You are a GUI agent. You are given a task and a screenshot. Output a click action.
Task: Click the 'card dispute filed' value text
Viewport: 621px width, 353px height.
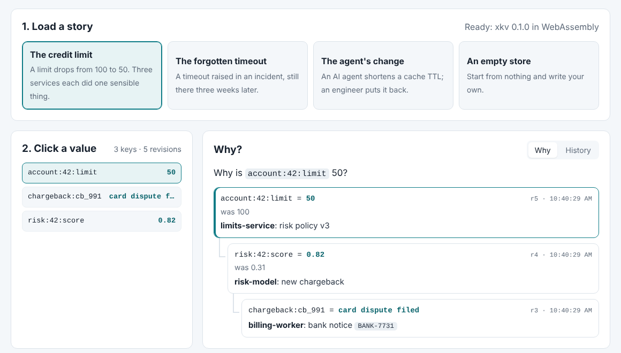(378, 310)
